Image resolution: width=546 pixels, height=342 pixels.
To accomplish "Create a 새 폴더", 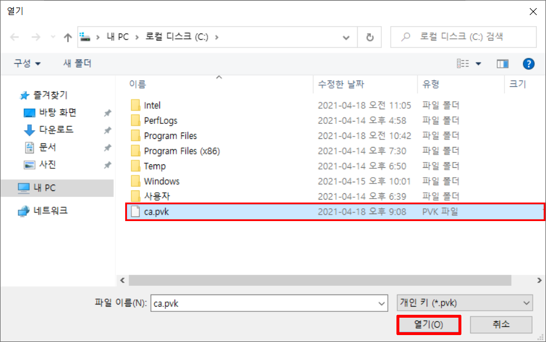I will point(77,63).
